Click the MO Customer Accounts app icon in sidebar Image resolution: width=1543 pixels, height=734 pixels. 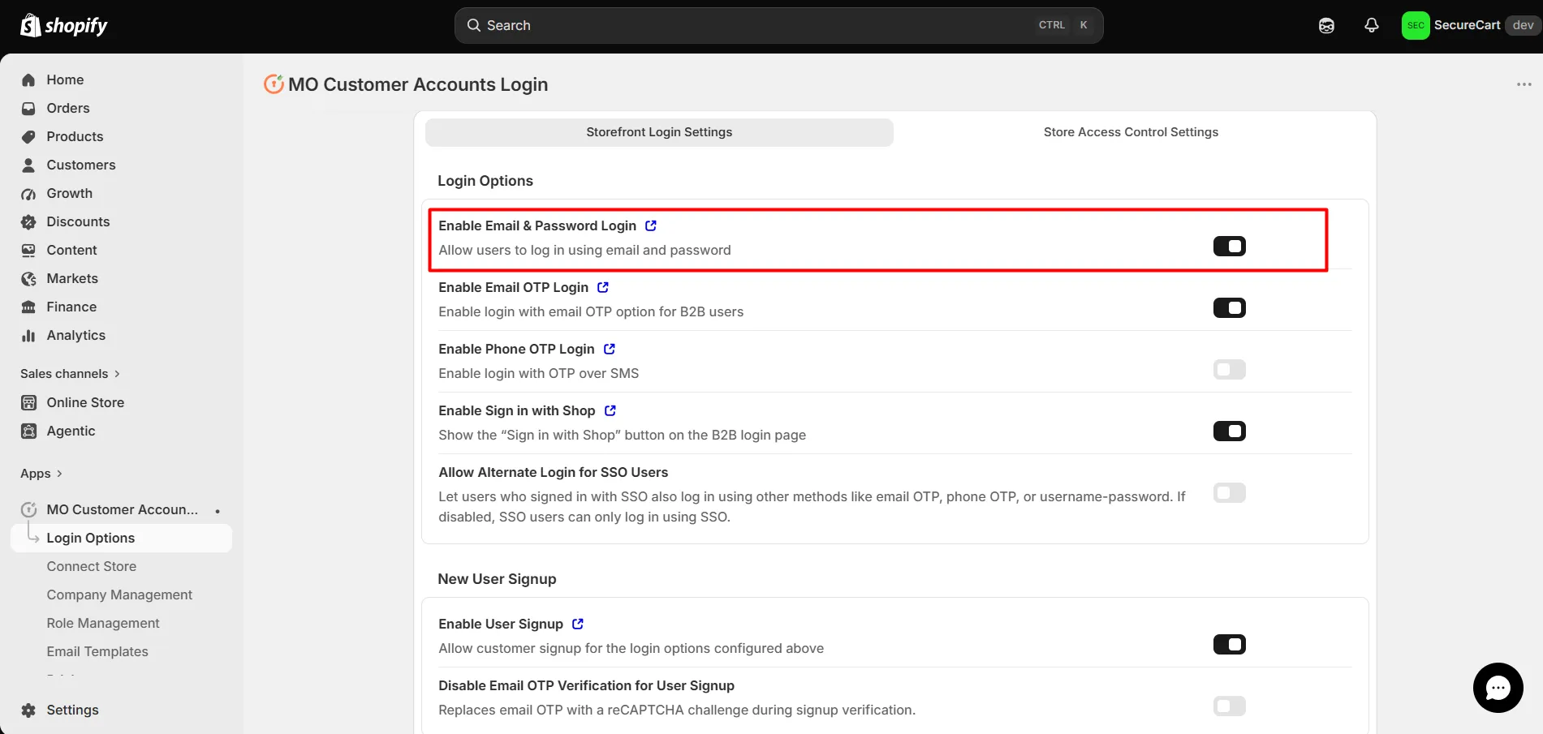coord(28,509)
